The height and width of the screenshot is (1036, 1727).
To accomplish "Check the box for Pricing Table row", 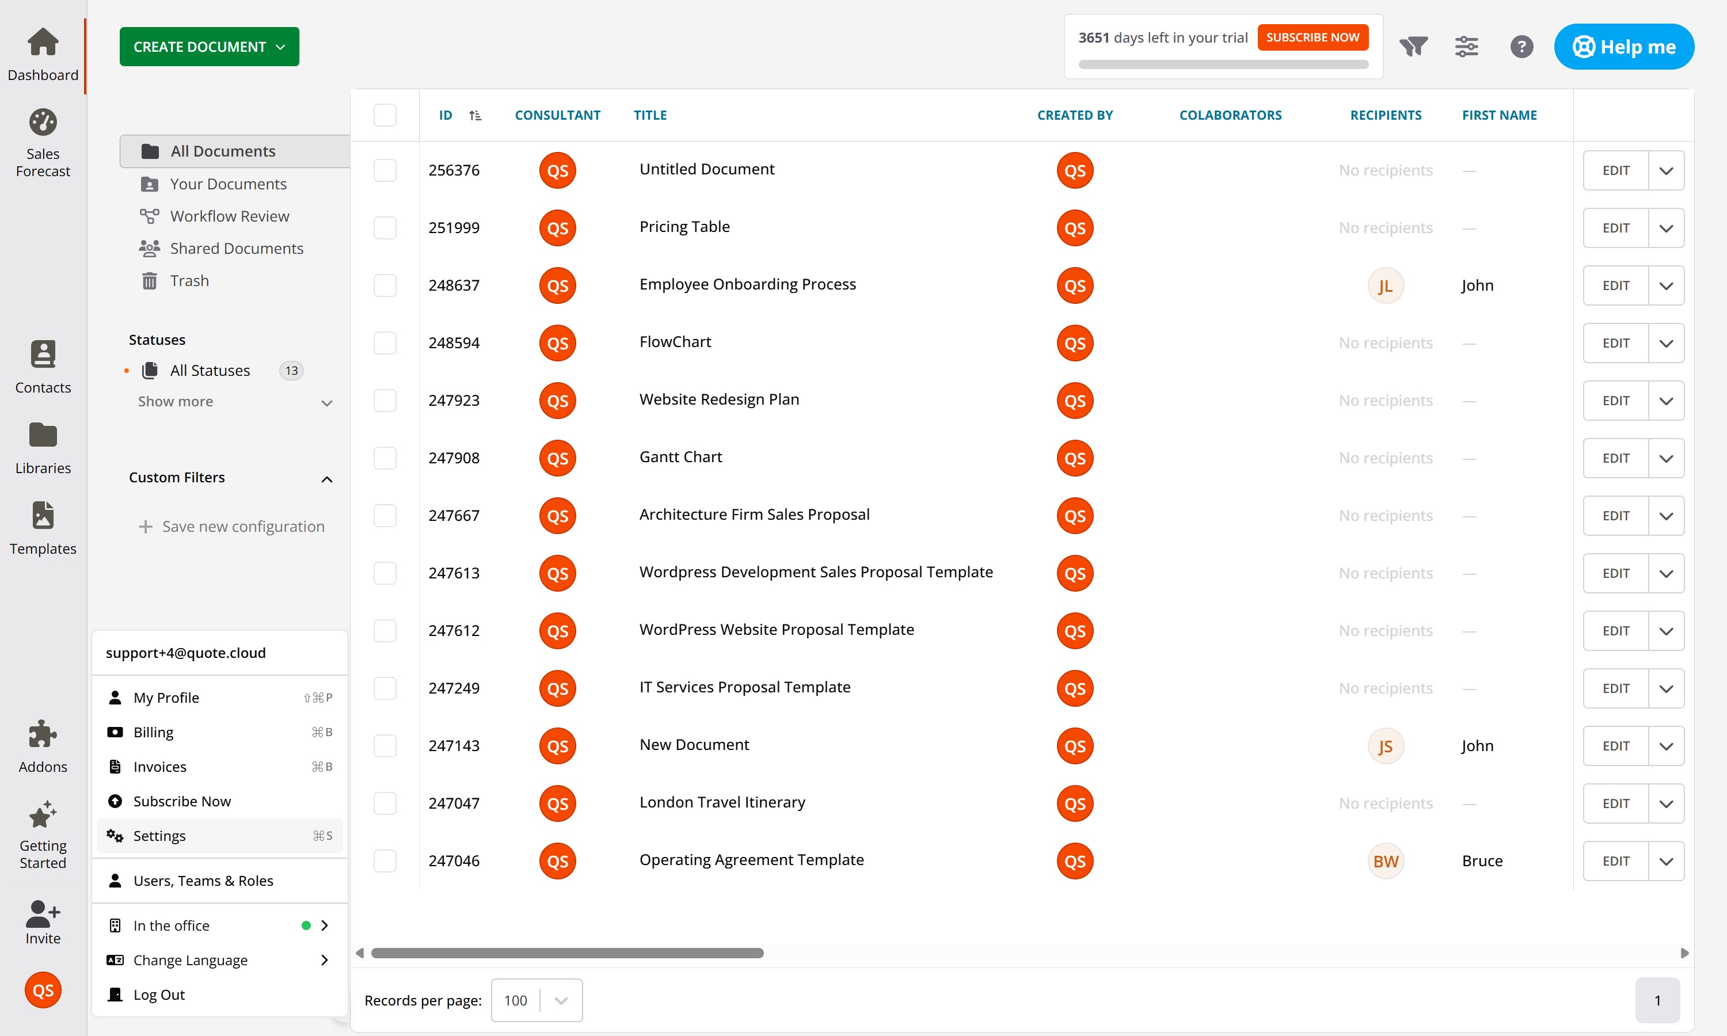I will pos(385,228).
